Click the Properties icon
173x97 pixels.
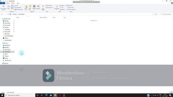[57, 6]
